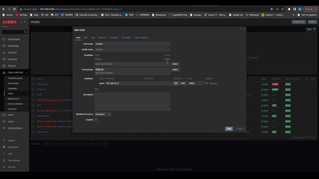Image resolution: width=319 pixels, height=179 pixels.
Task: Tick the checkbox for the first host row
Action: (33, 84)
